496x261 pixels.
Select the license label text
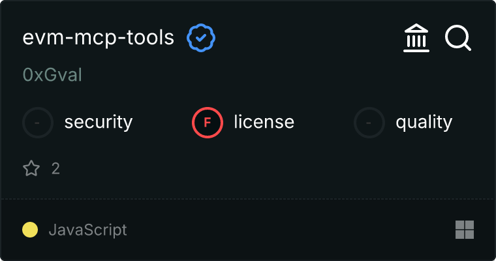[x=264, y=122]
